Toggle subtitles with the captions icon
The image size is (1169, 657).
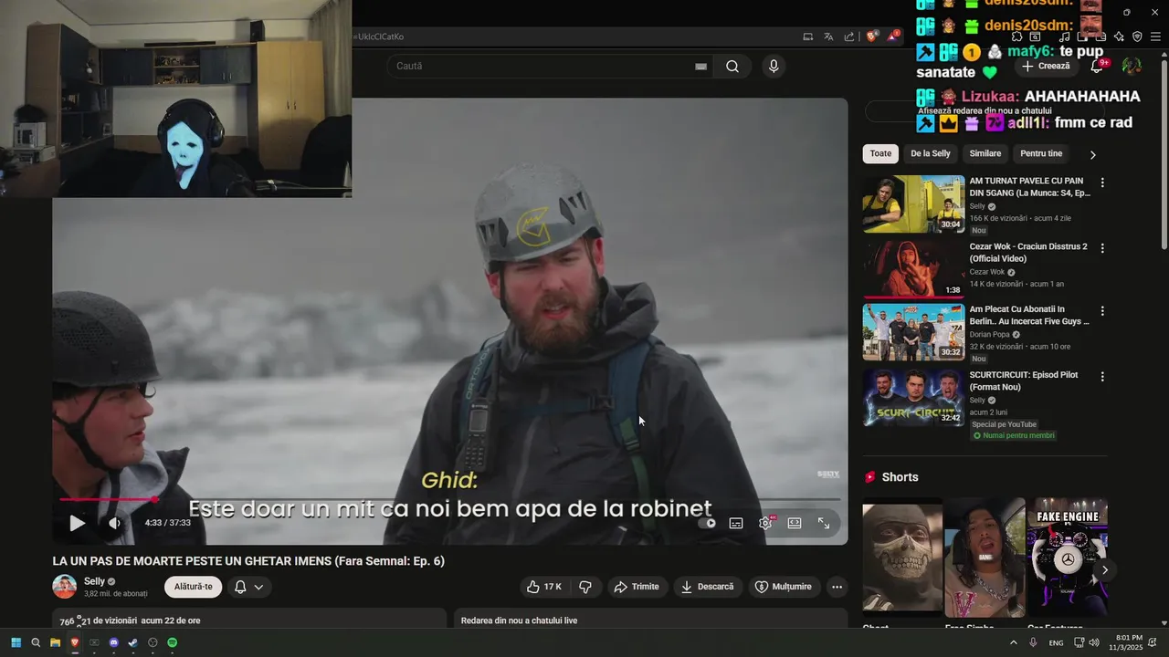(736, 523)
